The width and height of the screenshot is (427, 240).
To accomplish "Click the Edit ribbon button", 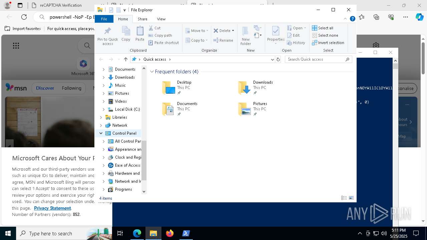I will [293, 35].
